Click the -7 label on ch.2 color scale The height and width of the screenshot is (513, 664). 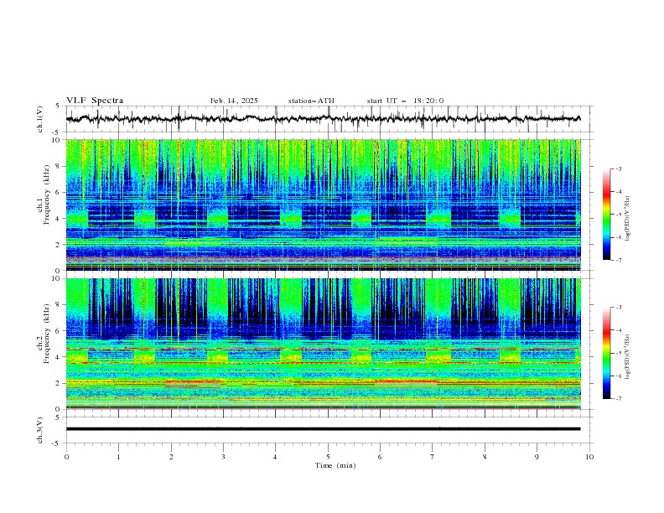point(619,399)
